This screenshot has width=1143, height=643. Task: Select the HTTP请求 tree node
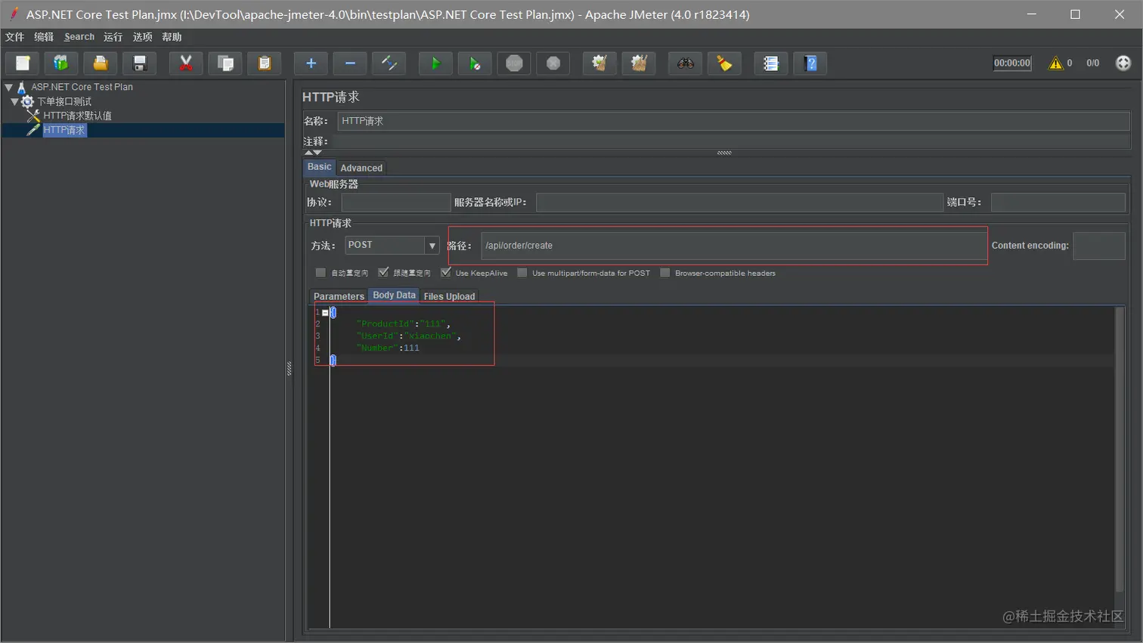[x=64, y=130]
